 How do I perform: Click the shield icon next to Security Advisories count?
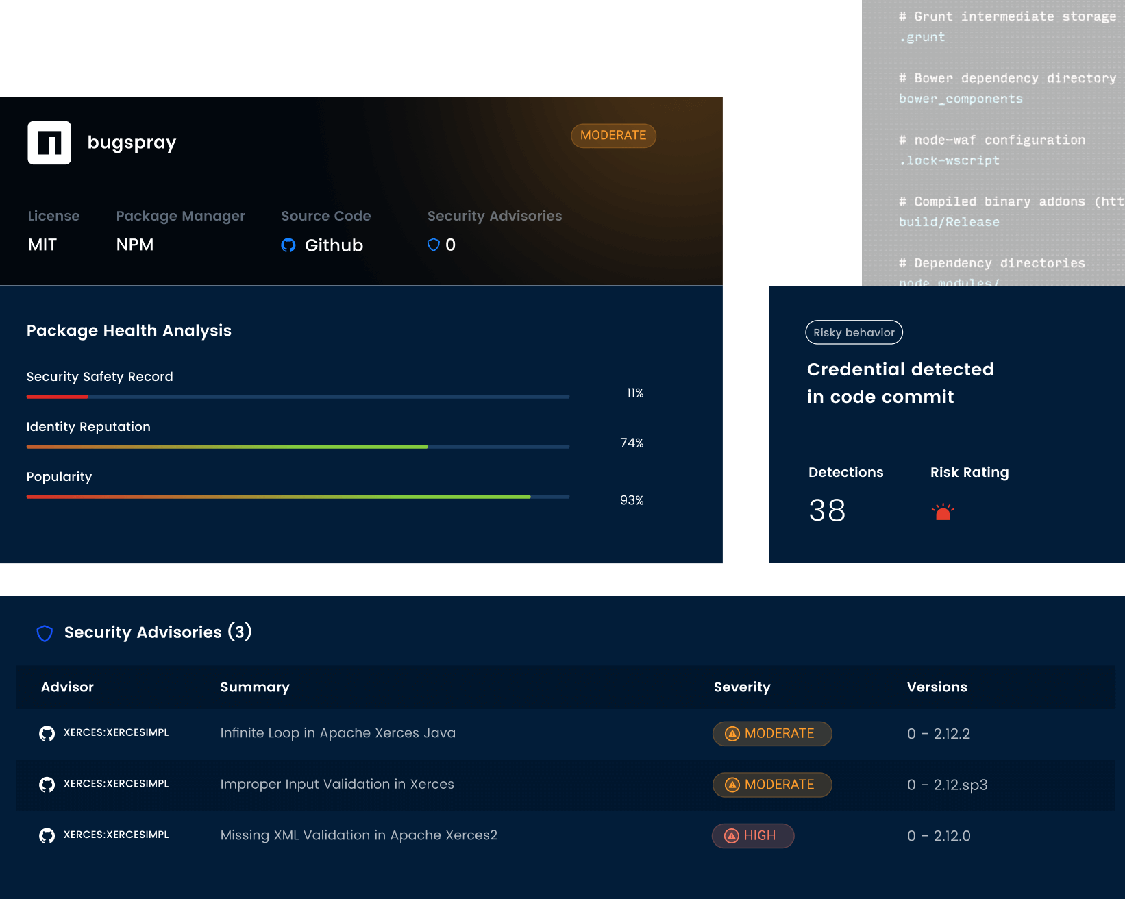[x=433, y=245]
